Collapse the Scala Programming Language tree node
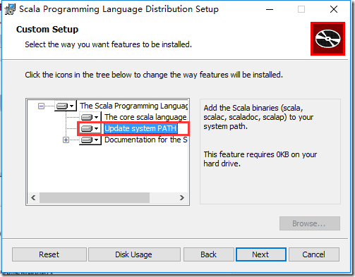The image size is (355, 277). tap(41, 106)
